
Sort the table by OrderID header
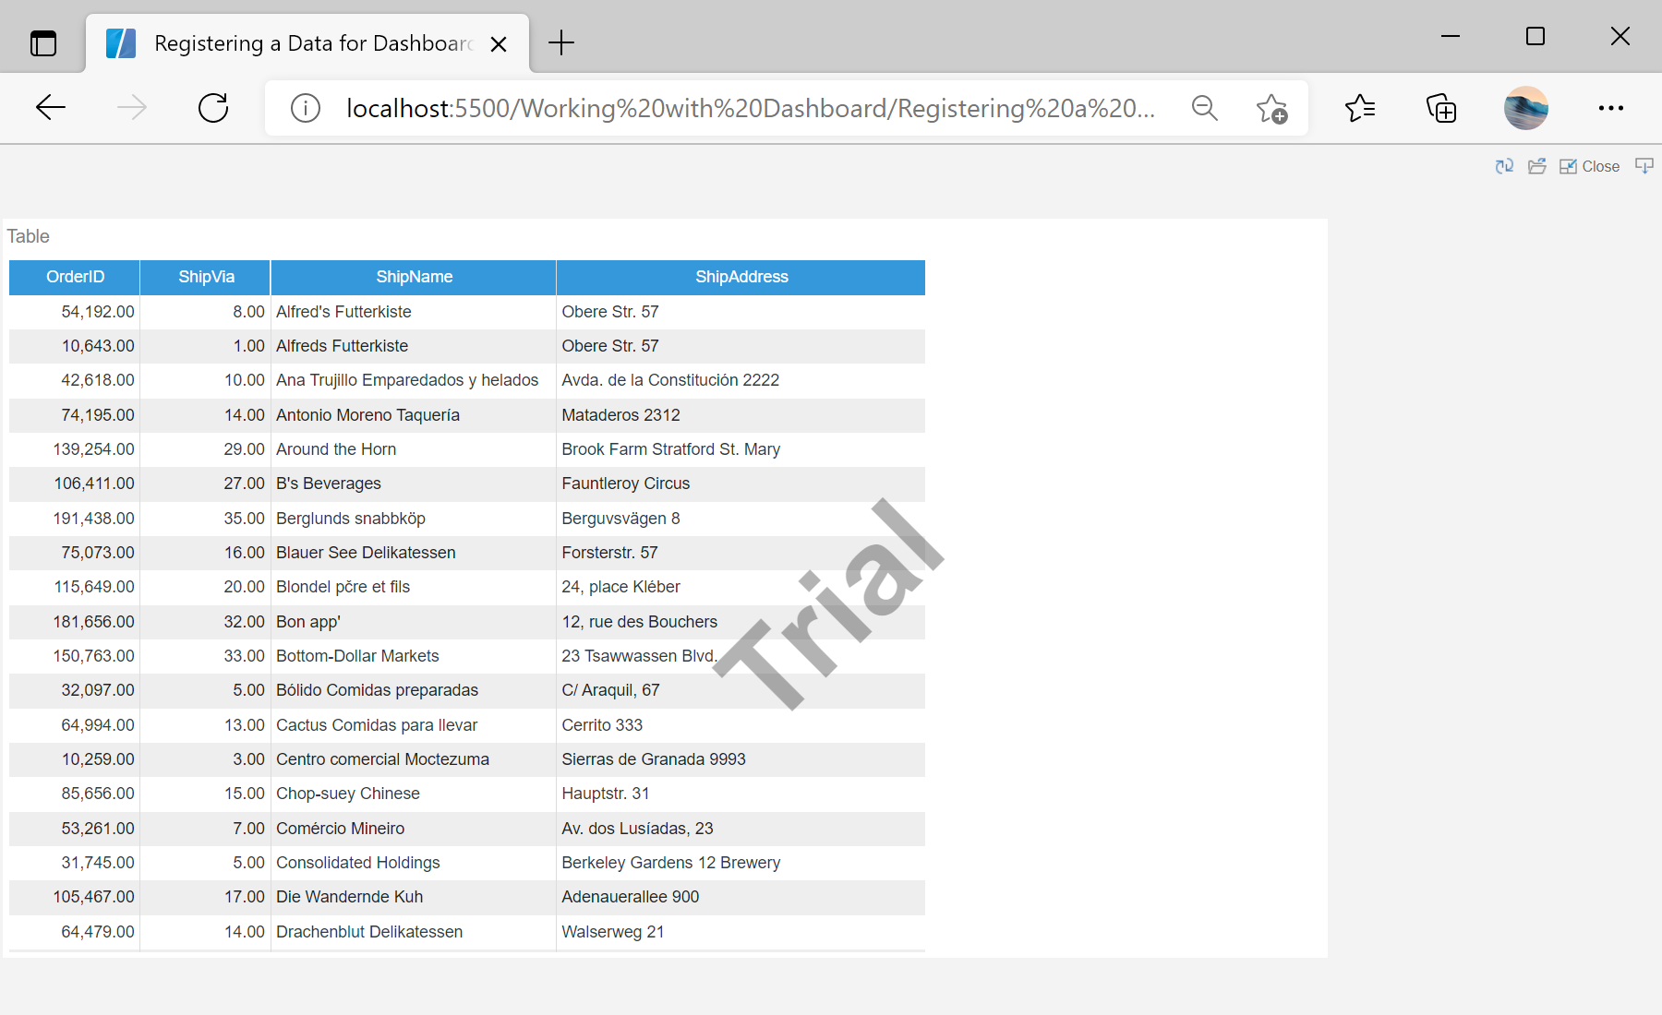pos(75,277)
